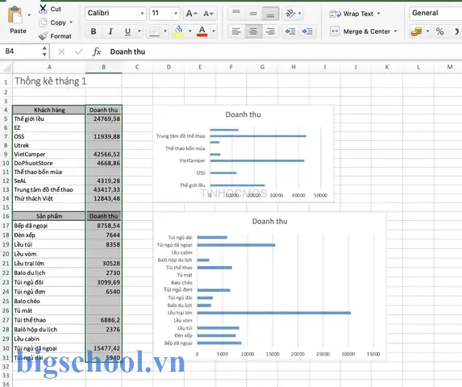The image size is (462, 387).
Task: Decrease font size with small A
Action: (x=208, y=14)
